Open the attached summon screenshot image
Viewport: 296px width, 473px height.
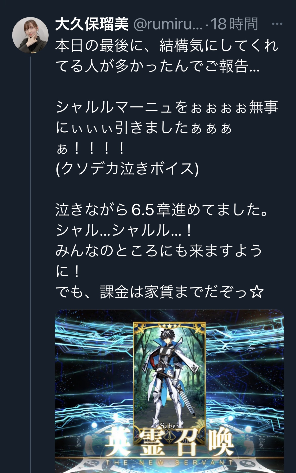tap(169, 391)
